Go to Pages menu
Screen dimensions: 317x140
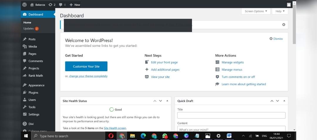click(38, 54)
